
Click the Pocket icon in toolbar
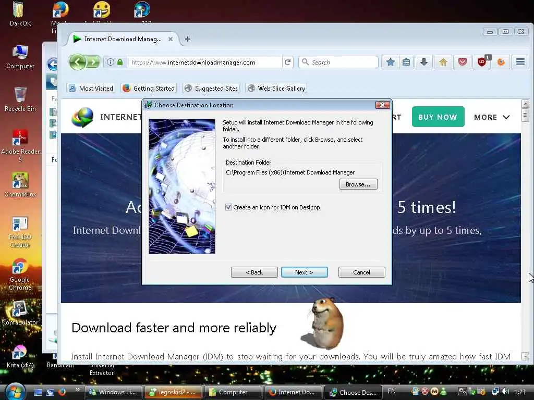462,63
